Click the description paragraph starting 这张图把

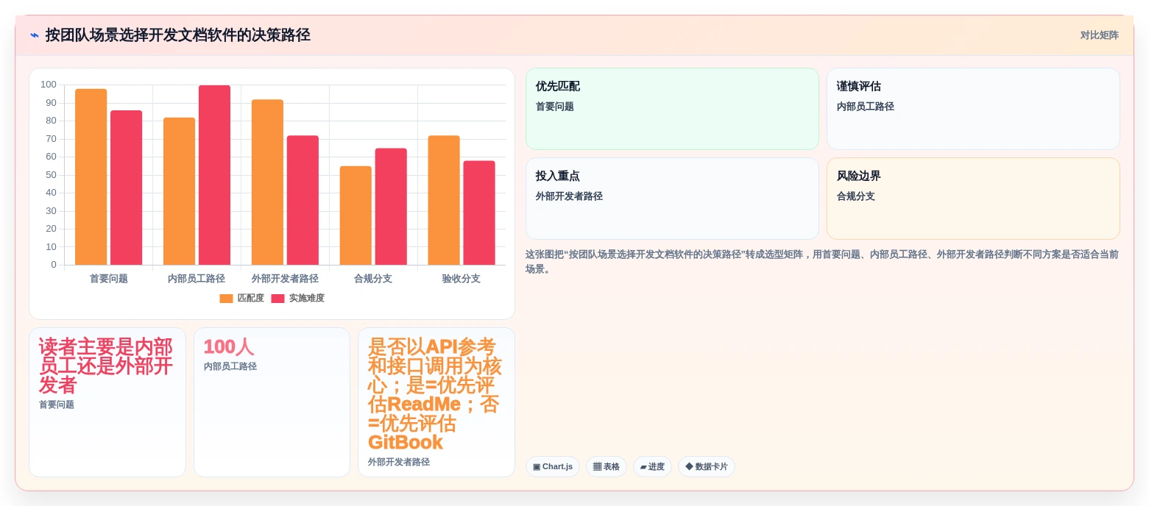tap(822, 262)
